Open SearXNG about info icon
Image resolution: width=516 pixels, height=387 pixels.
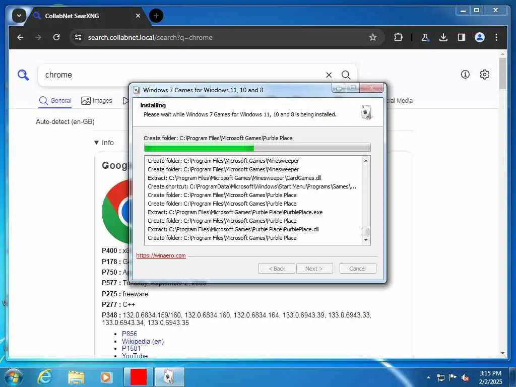point(465,75)
